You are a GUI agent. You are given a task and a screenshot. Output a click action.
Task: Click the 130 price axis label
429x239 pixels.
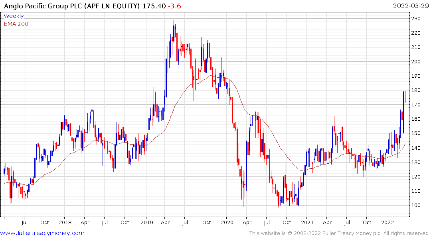(x=416, y=162)
